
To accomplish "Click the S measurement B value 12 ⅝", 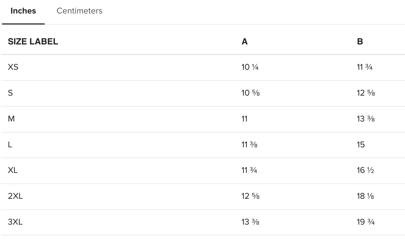I will point(366,93).
